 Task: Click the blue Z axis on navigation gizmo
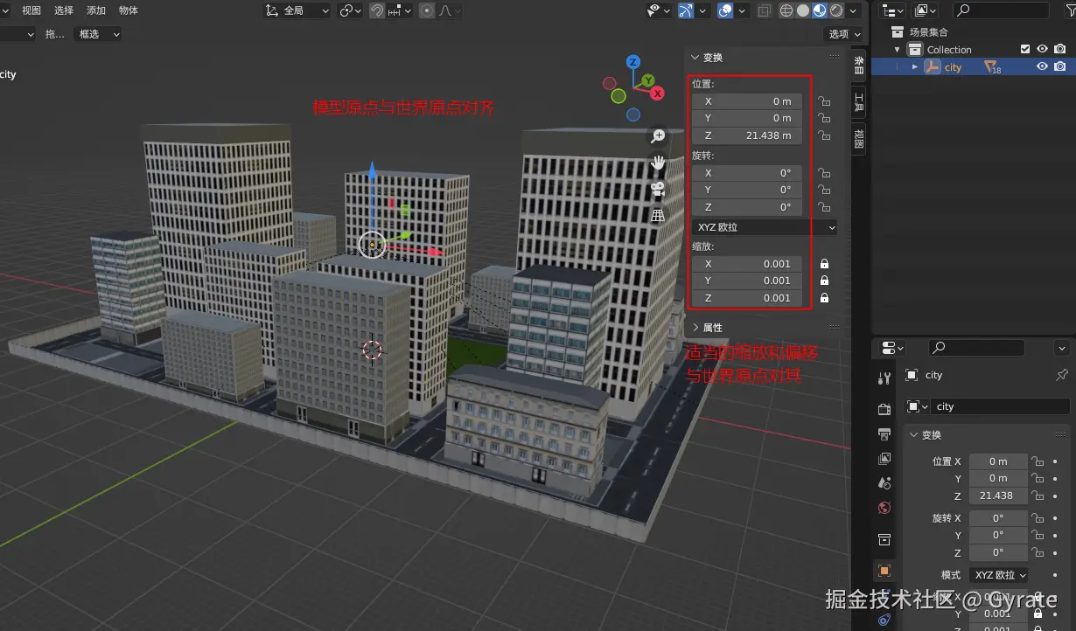tap(633, 62)
